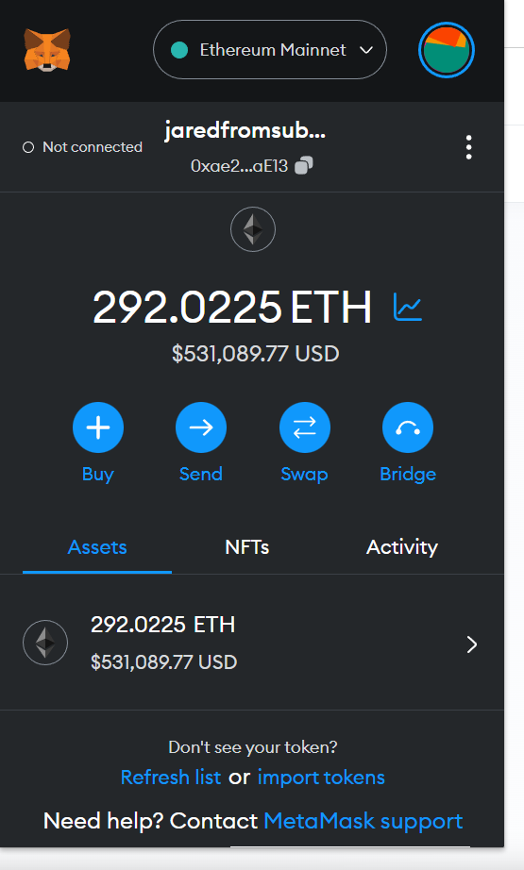The width and height of the screenshot is (524, 870).
Task: Click the Refresh list link
Action: tap(170, 778)
